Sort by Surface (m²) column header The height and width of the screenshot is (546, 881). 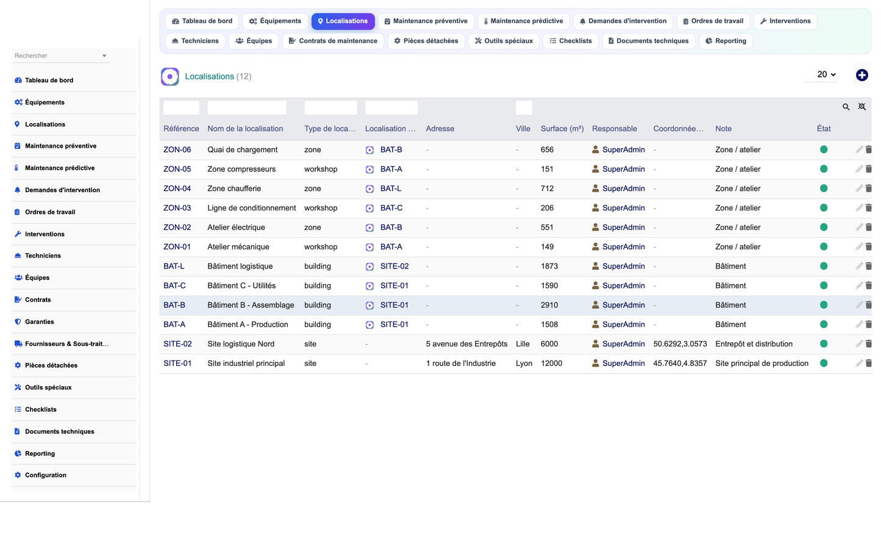coord(562,129)
